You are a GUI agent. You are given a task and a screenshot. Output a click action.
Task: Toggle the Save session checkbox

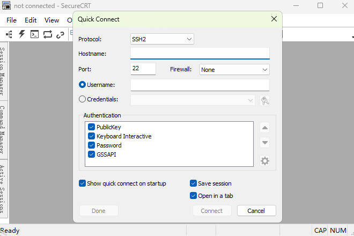coord(193,183)
